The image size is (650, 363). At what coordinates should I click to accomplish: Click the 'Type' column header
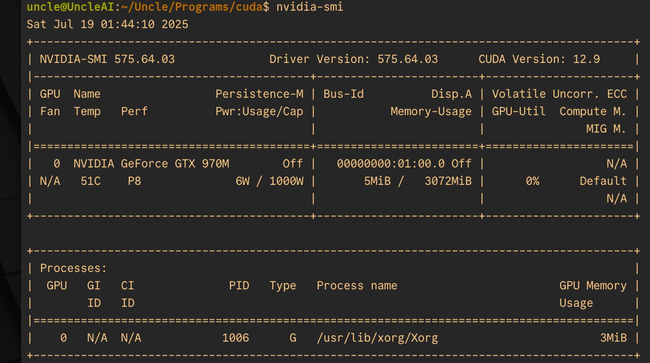[x=283, y=285]
